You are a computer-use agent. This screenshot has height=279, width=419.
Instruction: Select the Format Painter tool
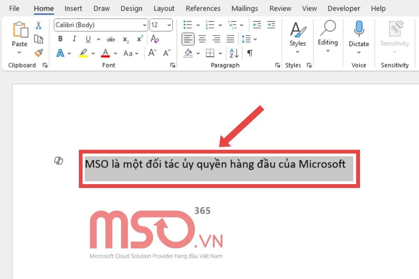pos(39,53)
